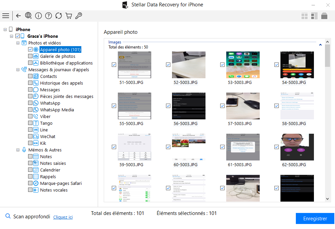Select Historique des appels tree item
The image size is (335, 229).
pyautogui.click(x=62, y=83)
